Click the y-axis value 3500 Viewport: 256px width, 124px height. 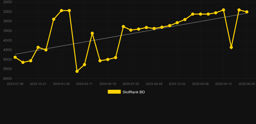(7, 31)
